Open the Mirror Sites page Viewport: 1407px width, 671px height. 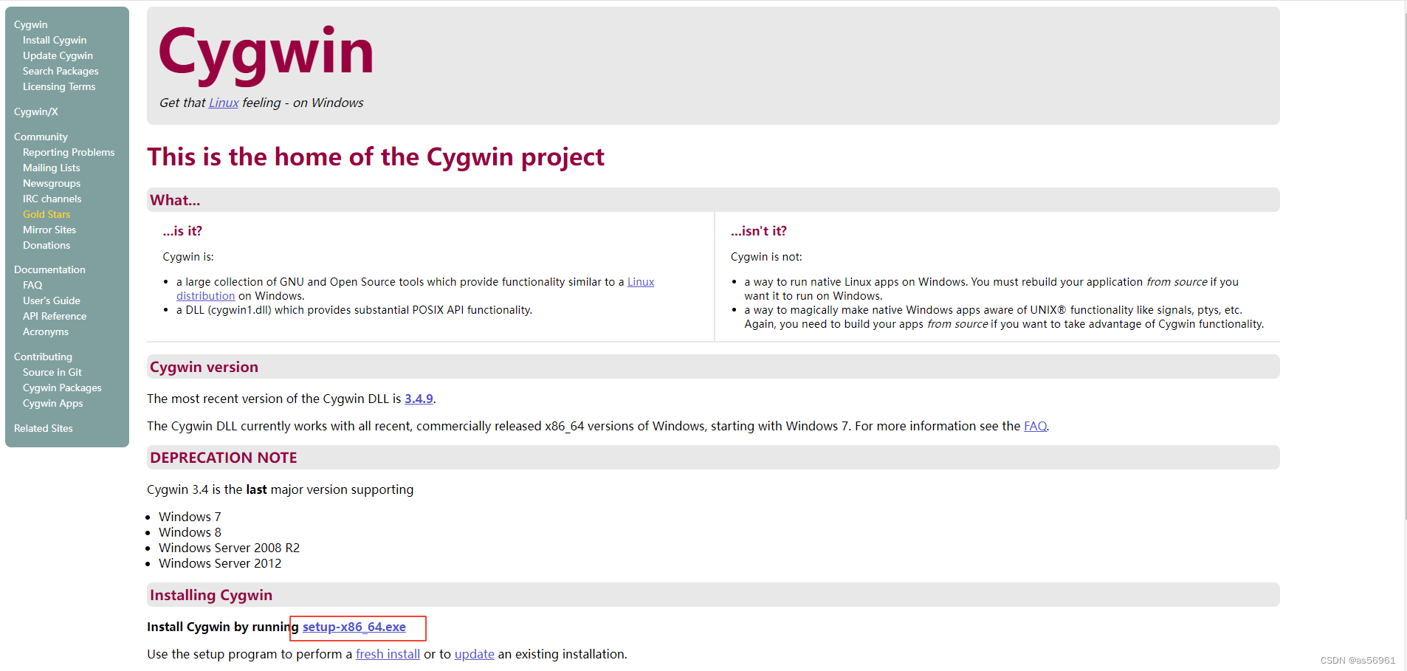tap(49, 230)
